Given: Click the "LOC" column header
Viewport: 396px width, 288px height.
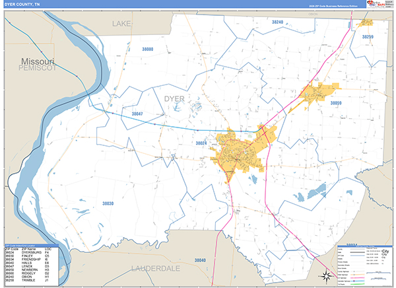Looking at the screenshot, I should (x=48, y=249).
